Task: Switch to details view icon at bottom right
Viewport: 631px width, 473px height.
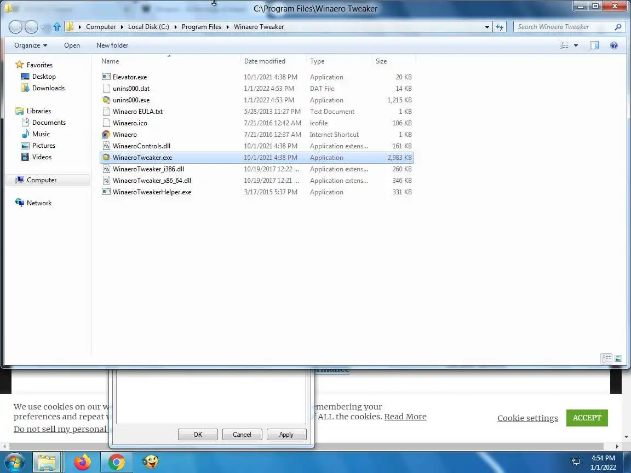Action: click(606, 359)
